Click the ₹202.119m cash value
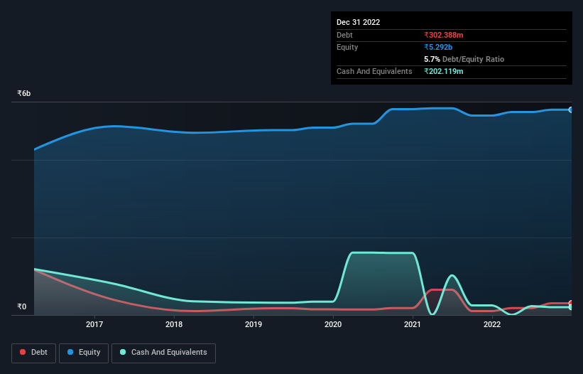 444,71
